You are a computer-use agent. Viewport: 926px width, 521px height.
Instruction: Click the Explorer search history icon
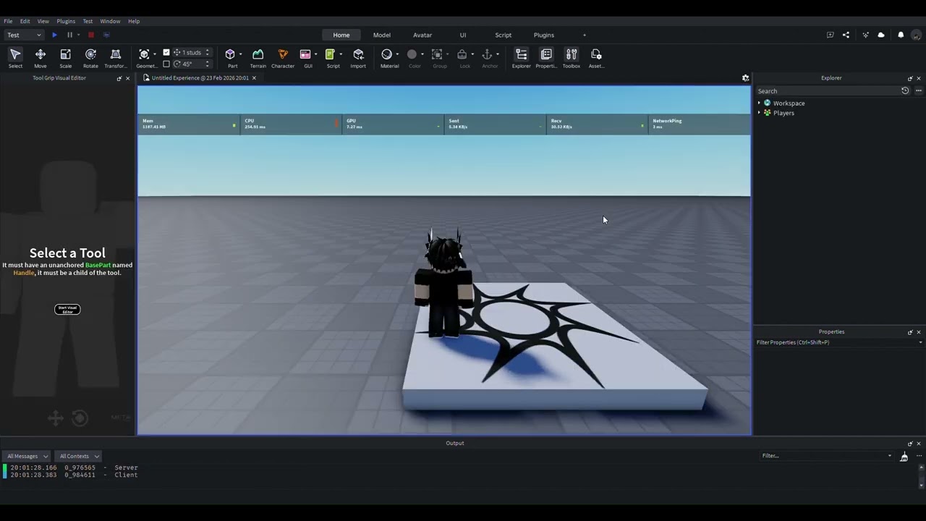(x=905, y=91)
